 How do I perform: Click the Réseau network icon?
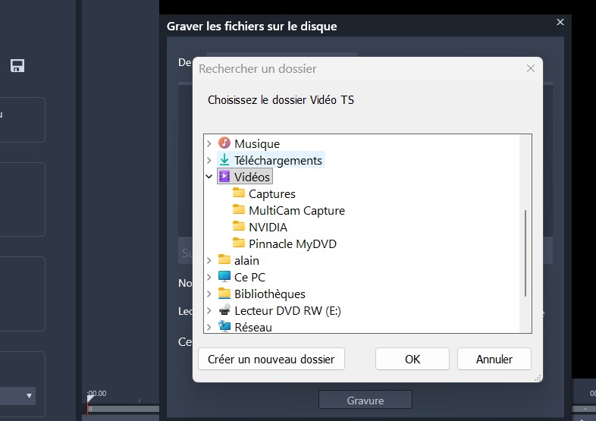click(x=224, y=326)
